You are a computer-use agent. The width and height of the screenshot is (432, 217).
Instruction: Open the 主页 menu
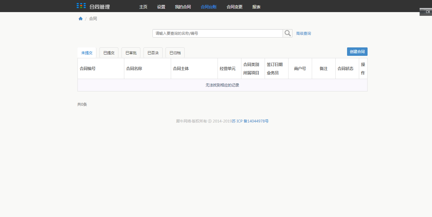pyautogui.click(x=143, y=7)
